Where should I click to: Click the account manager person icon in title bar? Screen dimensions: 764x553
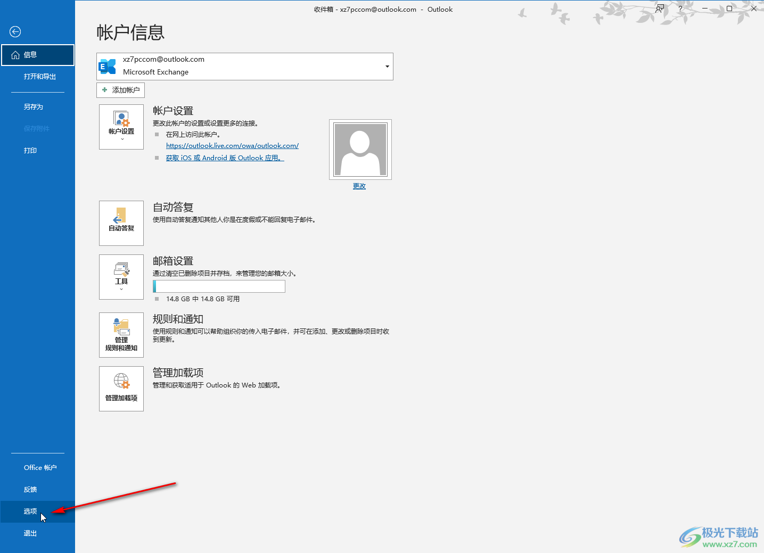click(660, 9)
